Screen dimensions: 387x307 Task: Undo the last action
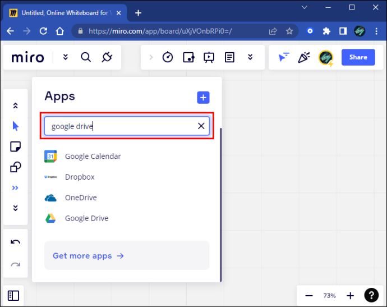[x=15, y=242]
